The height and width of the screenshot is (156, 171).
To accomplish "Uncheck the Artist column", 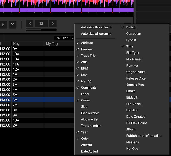I will 85,62.
